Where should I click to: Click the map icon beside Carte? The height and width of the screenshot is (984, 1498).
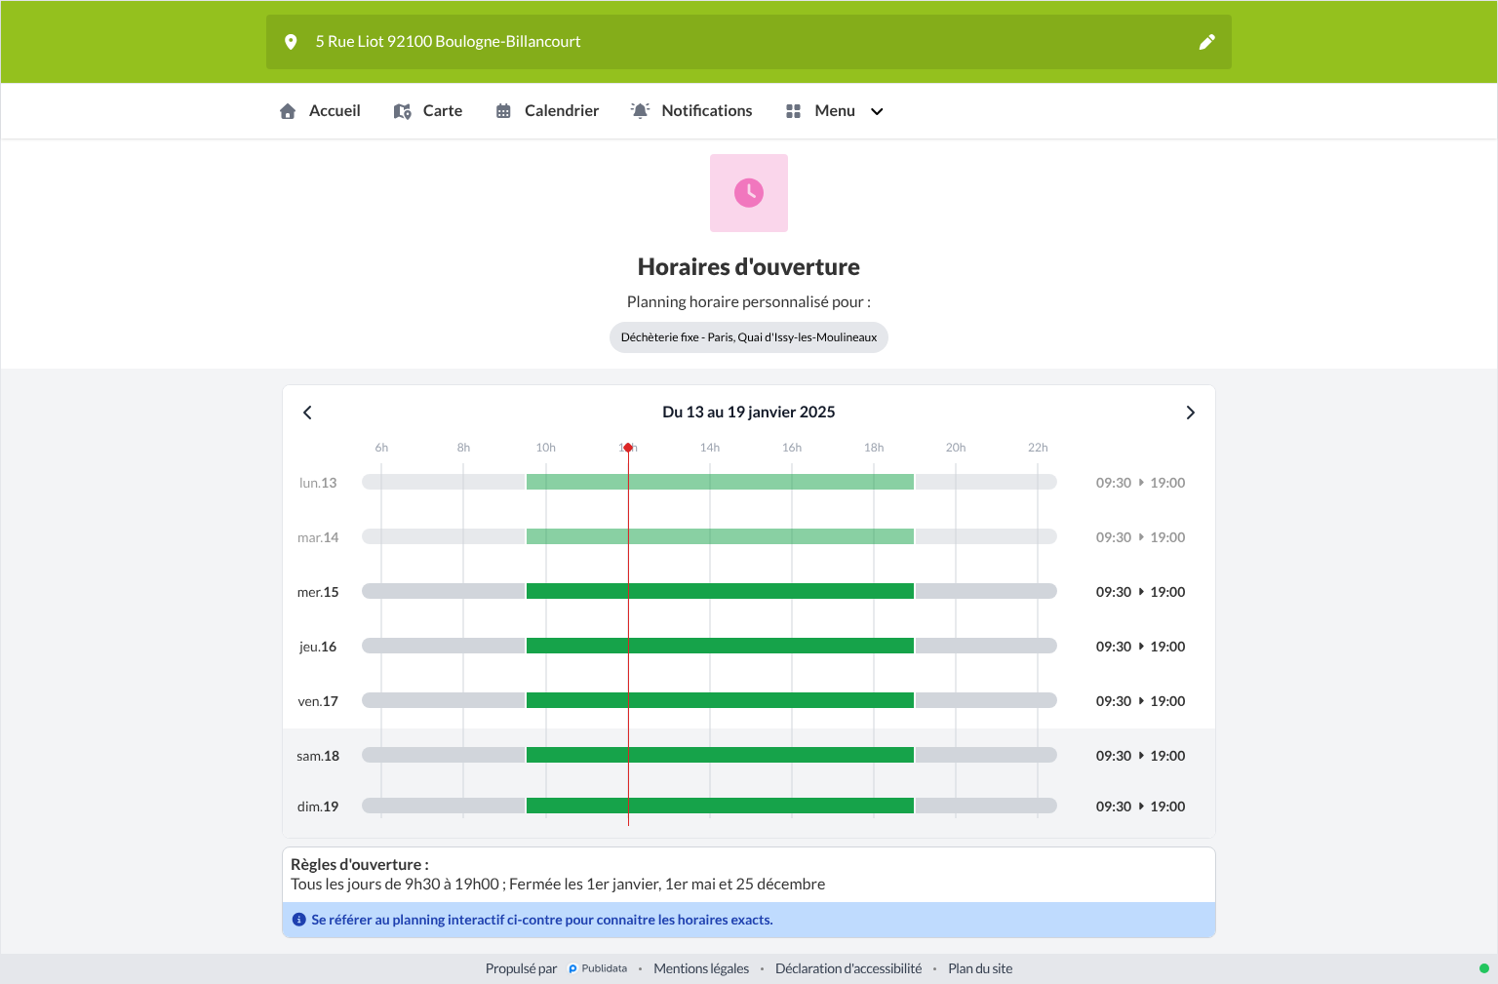coord(403,111)
